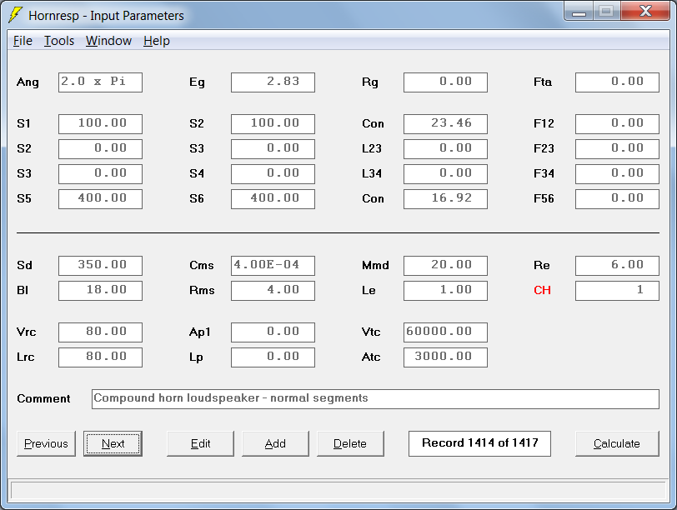The height and width of the screenshot is (510, 677).
Task: Open the Help menu
Action: point(156,41)
